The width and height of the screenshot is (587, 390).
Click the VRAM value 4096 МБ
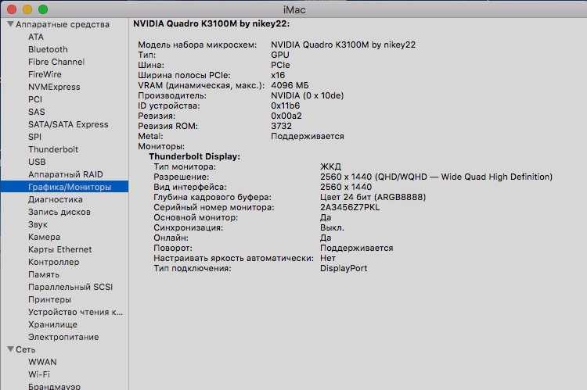click(290, 85)
